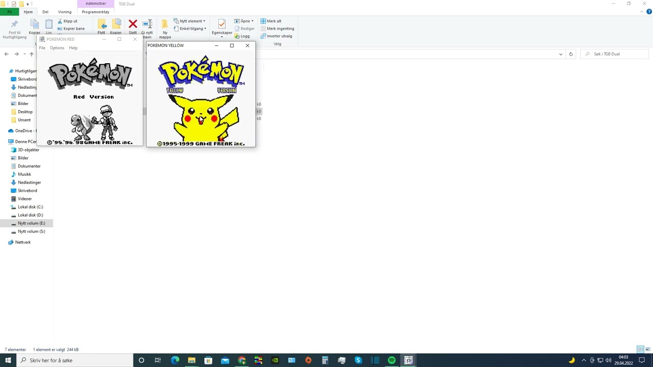653x367 pixels.
Task: Click the Rediger ribbon button
Action: click(x=244, y=29)
